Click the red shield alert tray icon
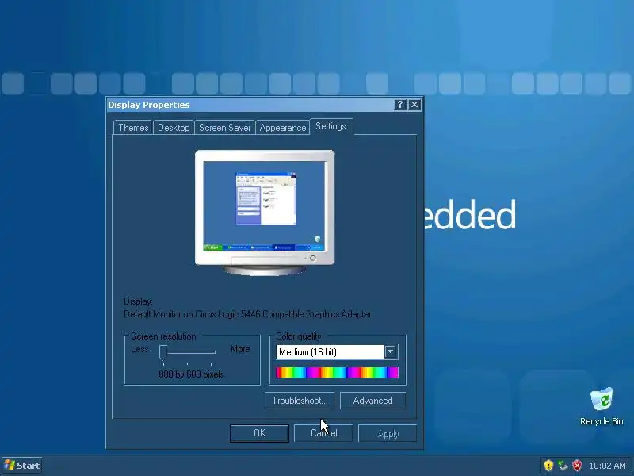The width and height of the screenshot is (634, 476). pos(578,466)
